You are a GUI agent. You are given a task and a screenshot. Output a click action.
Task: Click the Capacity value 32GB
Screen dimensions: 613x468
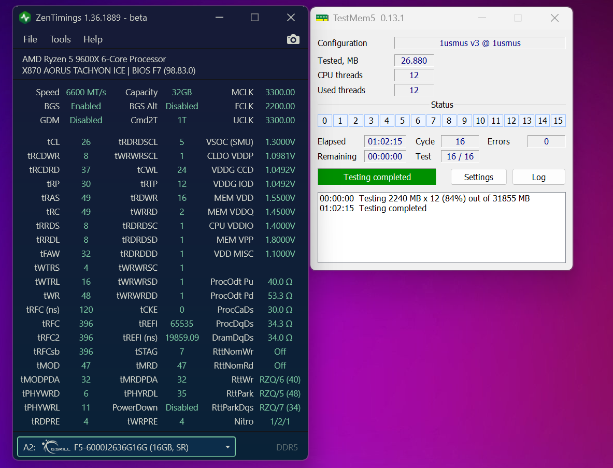[x=182, y=92]
